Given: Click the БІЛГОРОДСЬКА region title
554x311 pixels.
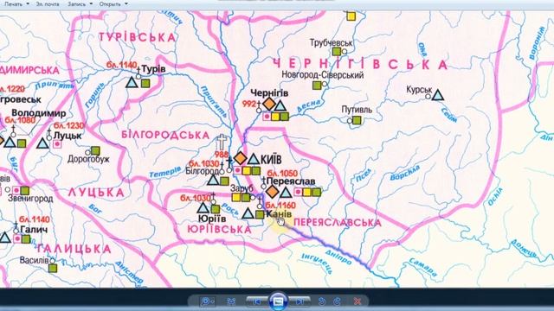Looking at the screenshot, I should pos(165,135).
